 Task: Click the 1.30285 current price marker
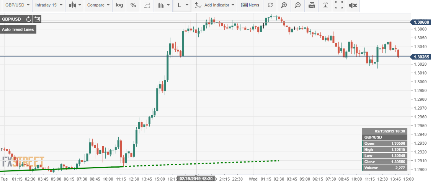click(421, 57)
